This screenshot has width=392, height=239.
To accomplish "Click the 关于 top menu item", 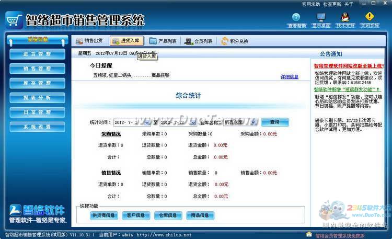I will 349,4.
